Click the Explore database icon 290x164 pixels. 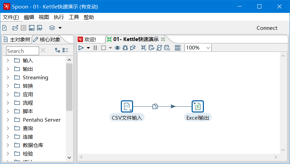(x=167, y=48)
